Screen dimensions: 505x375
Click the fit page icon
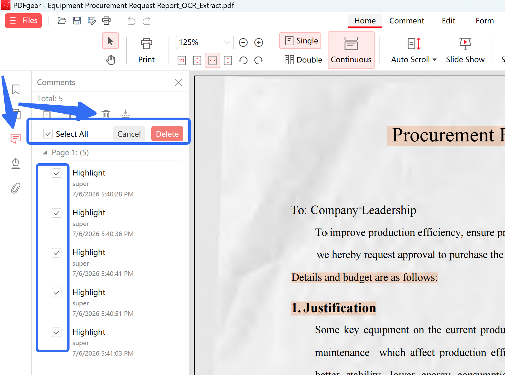tap(197, 60)
